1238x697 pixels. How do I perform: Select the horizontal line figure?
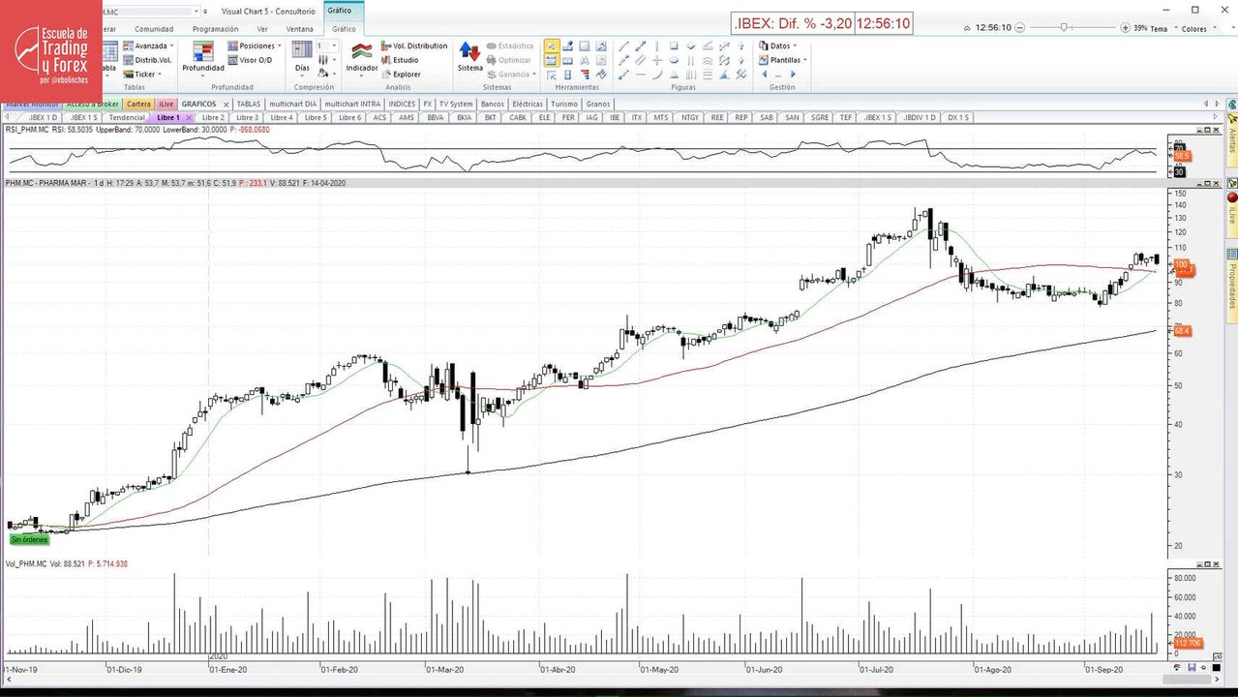coord(641,75)
